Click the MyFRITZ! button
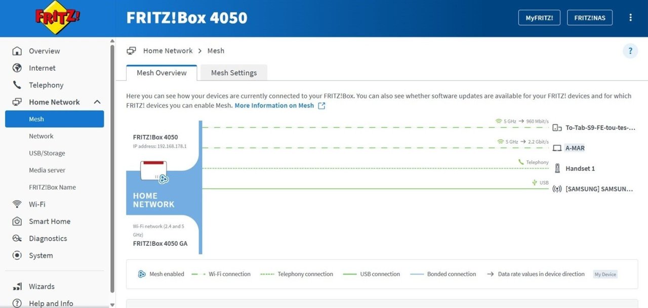The height and width of the screenshot is (308, 648). coord(539,18)
